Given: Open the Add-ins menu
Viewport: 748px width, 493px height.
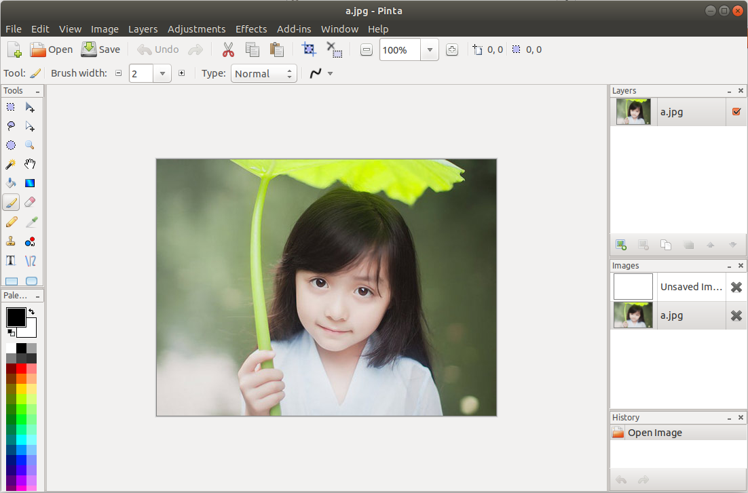Looking at the screenshot, I should coord(294,29).
